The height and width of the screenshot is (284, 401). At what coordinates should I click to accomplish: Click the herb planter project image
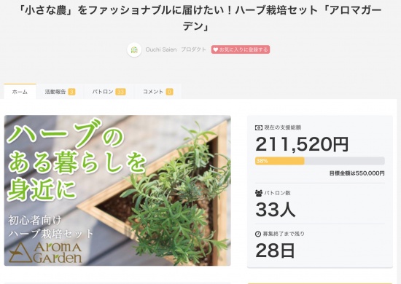tap(117, 191)
